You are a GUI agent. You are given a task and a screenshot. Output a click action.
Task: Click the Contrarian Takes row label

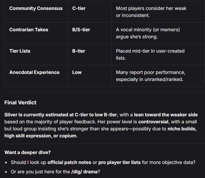(x=29, y=30)
